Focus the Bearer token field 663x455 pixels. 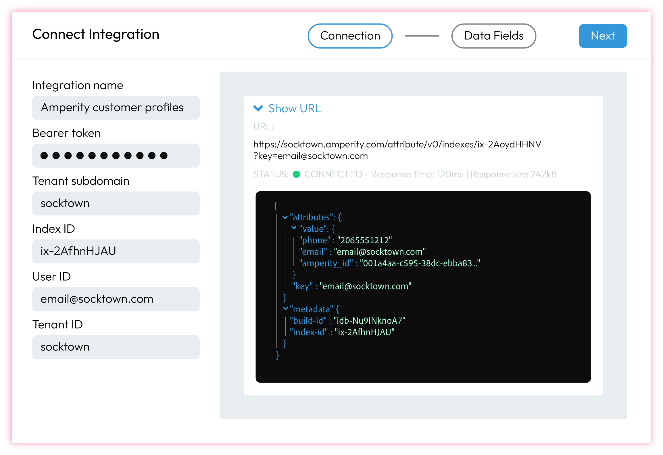click(x=116, y=156)
